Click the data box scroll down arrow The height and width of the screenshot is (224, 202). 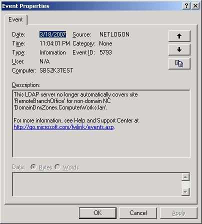point(185,192)
